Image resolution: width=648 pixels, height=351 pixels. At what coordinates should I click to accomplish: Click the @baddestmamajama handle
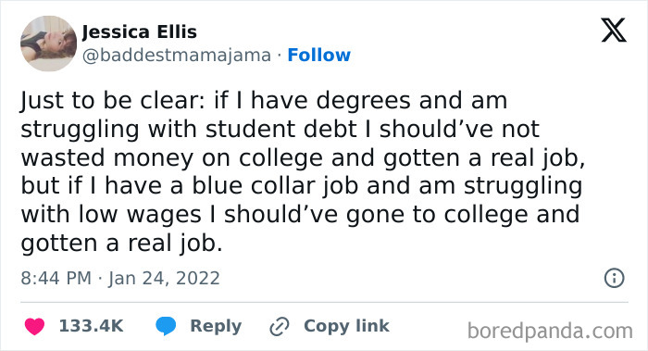(x=177, y=56)
